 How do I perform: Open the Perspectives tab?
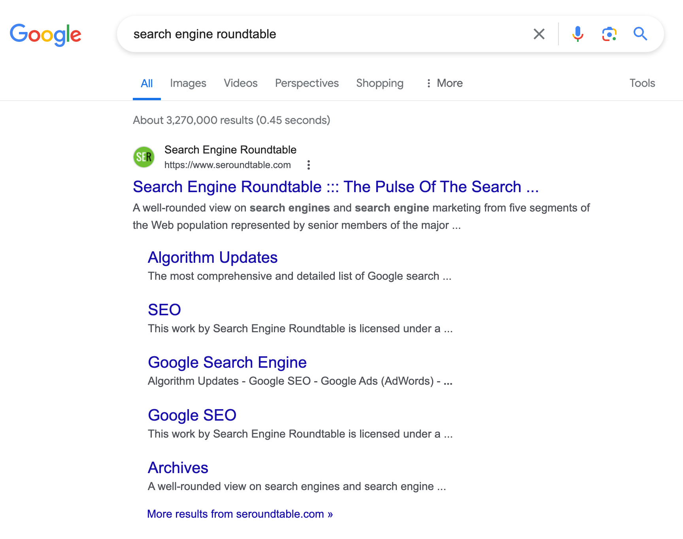(307, 83)
